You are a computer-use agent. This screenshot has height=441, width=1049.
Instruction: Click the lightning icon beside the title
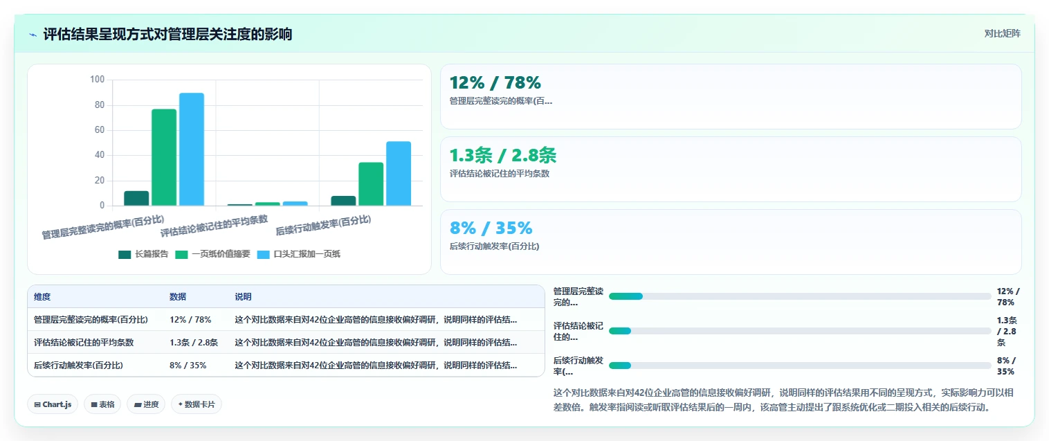(33, 35)
